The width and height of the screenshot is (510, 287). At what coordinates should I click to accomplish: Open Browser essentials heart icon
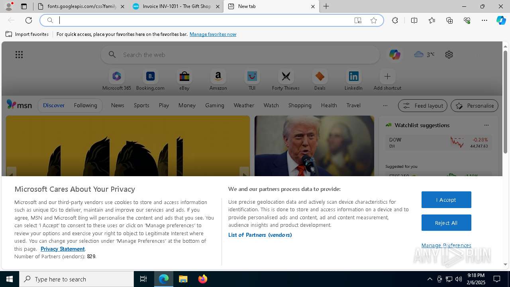[467, 20]
